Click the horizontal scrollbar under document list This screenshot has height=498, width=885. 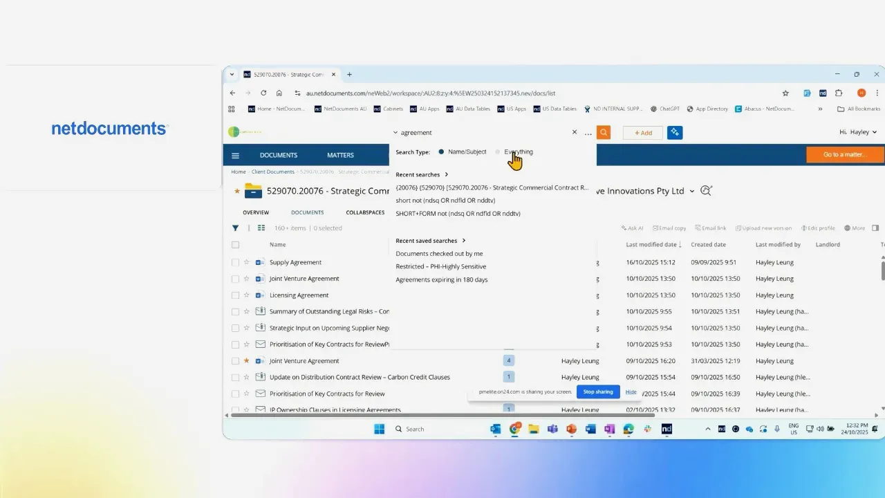442,415
